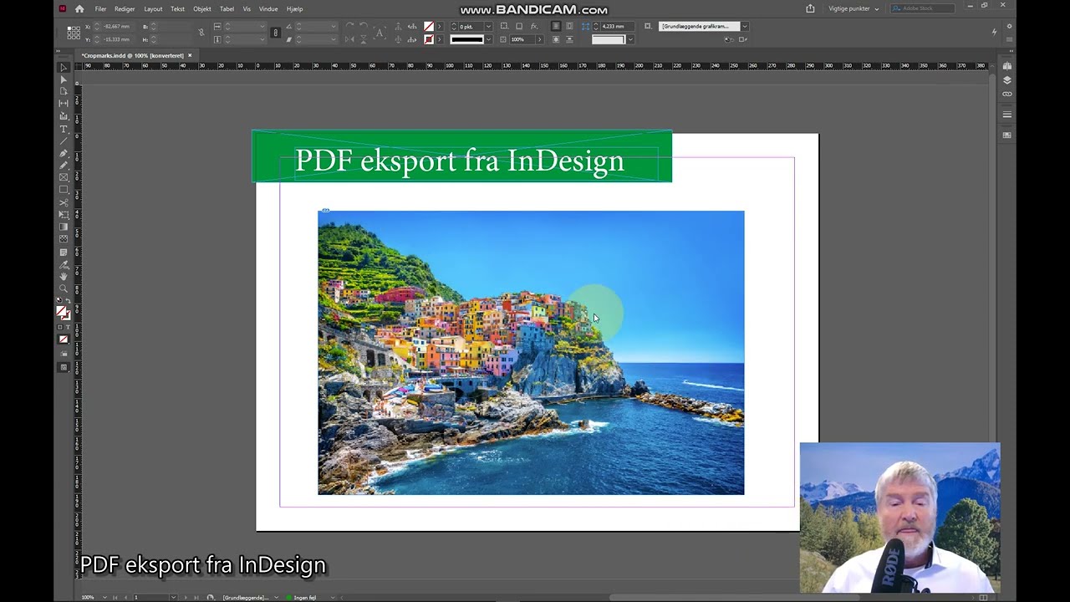This screenshot has height=602, width=1070.
Task: Click the reference point locator grid
Action: 74,33
